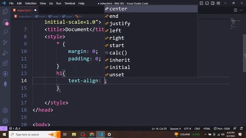Open the Help menu
This screenshot has width=246, height=138.
point(81,3)
